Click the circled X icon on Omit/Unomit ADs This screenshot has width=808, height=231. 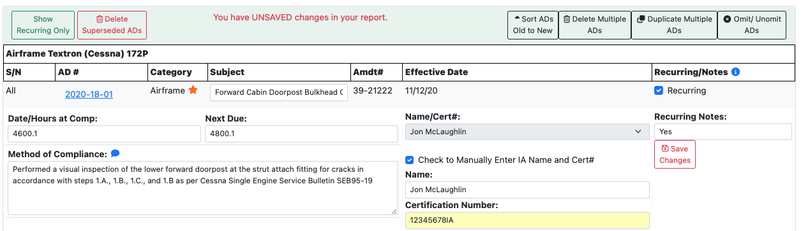point(727,19)
